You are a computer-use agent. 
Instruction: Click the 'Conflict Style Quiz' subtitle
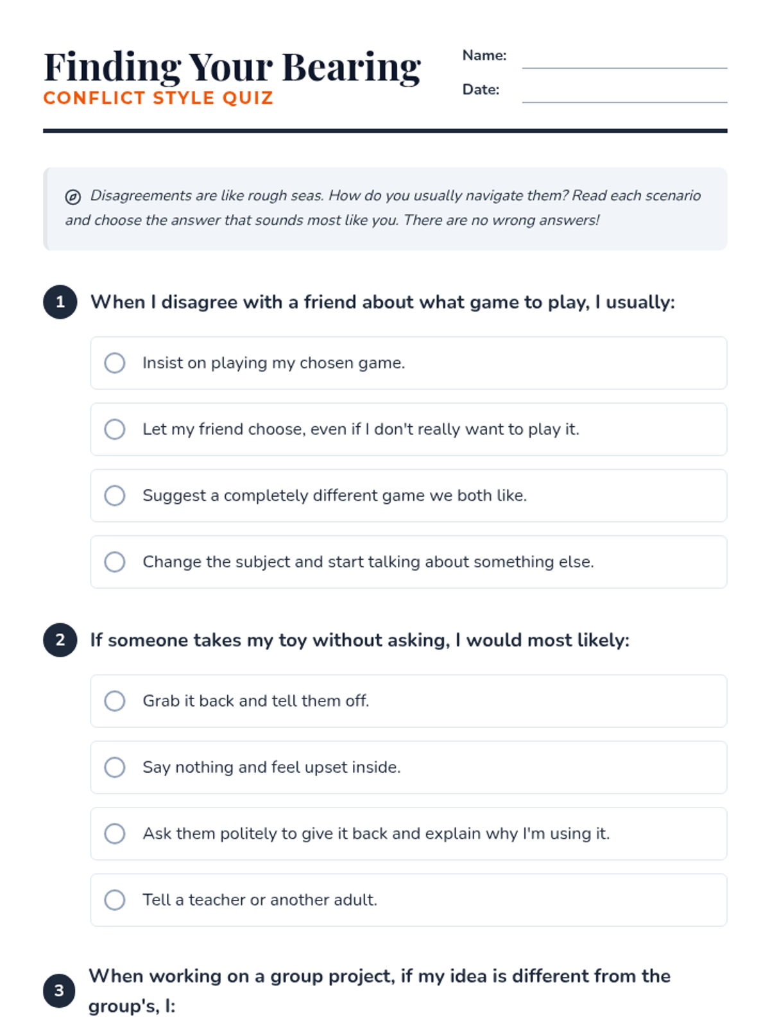(158, 98)
